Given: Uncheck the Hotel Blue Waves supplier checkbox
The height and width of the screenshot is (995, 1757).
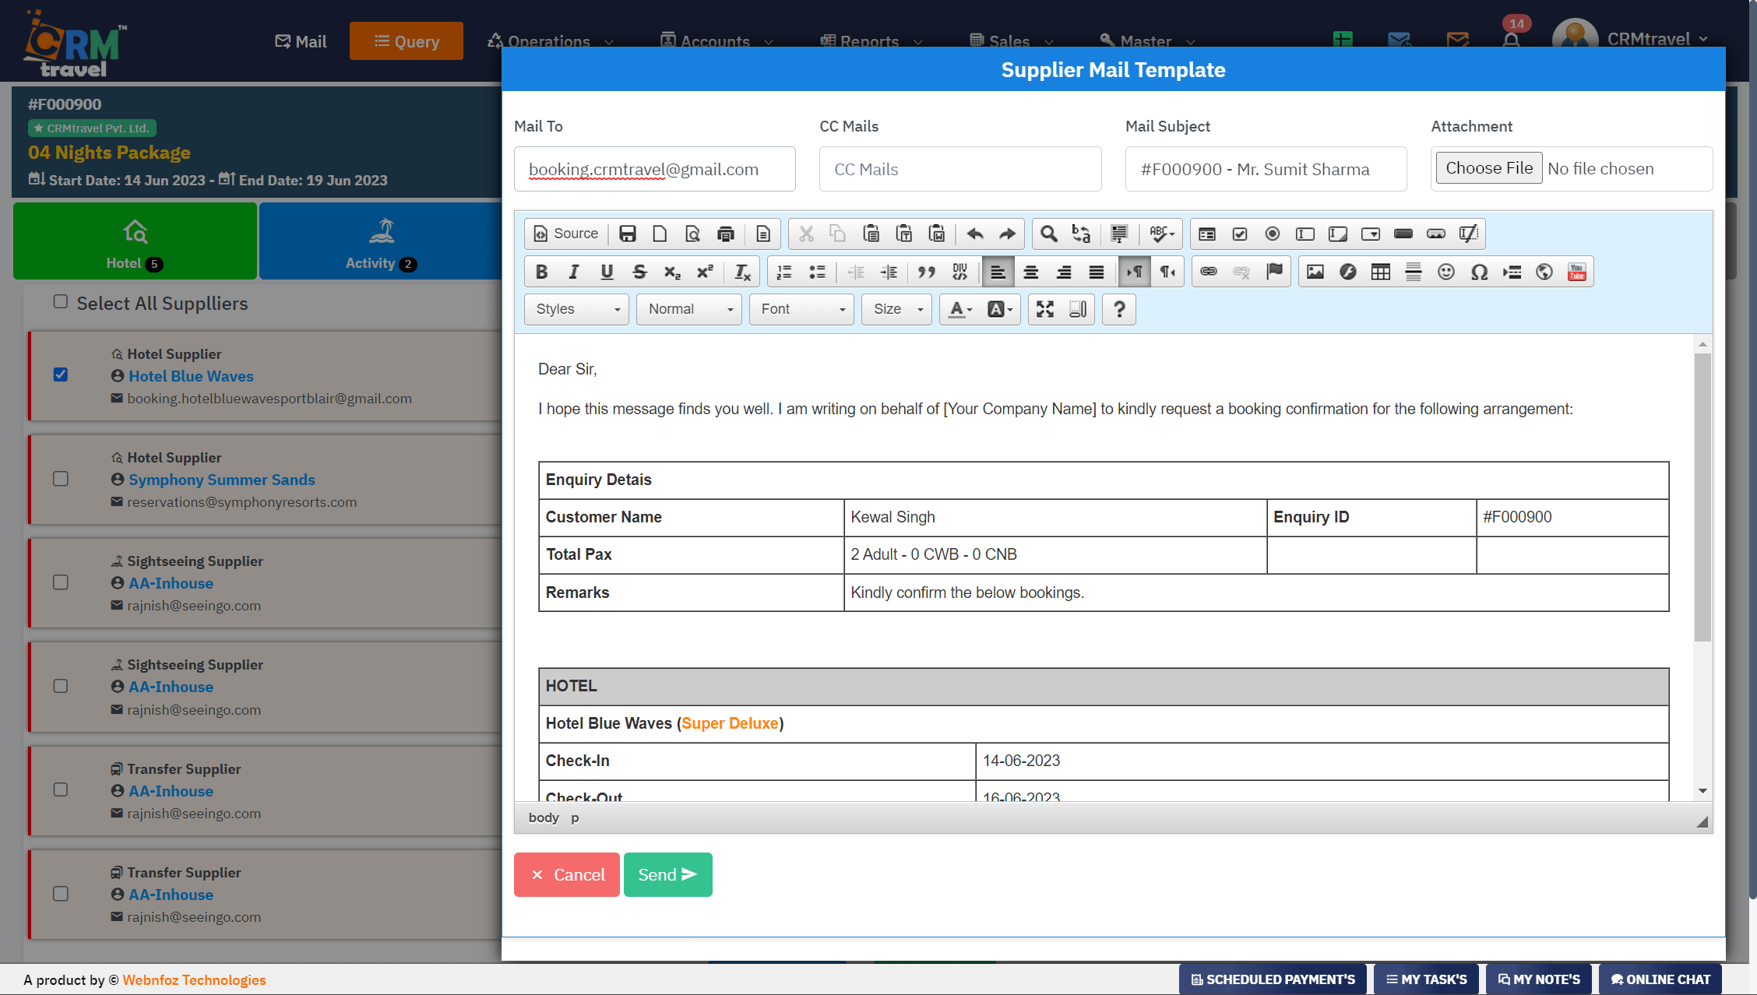Looking at the screenshot, I should (61, 374).
